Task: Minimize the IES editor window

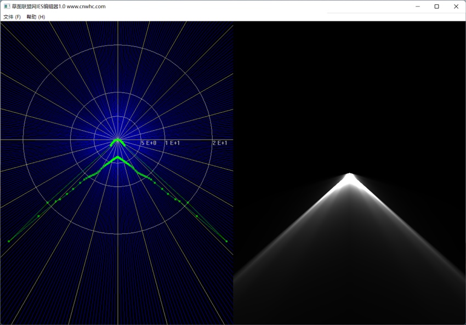Action: (418, 6)
